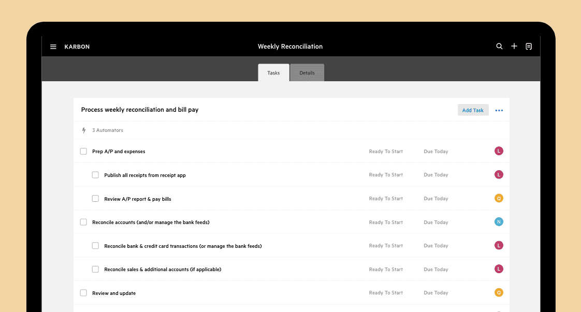Click the search magnifier icon
This screenshot has width=581, height=312.
(x=499, y=46)
